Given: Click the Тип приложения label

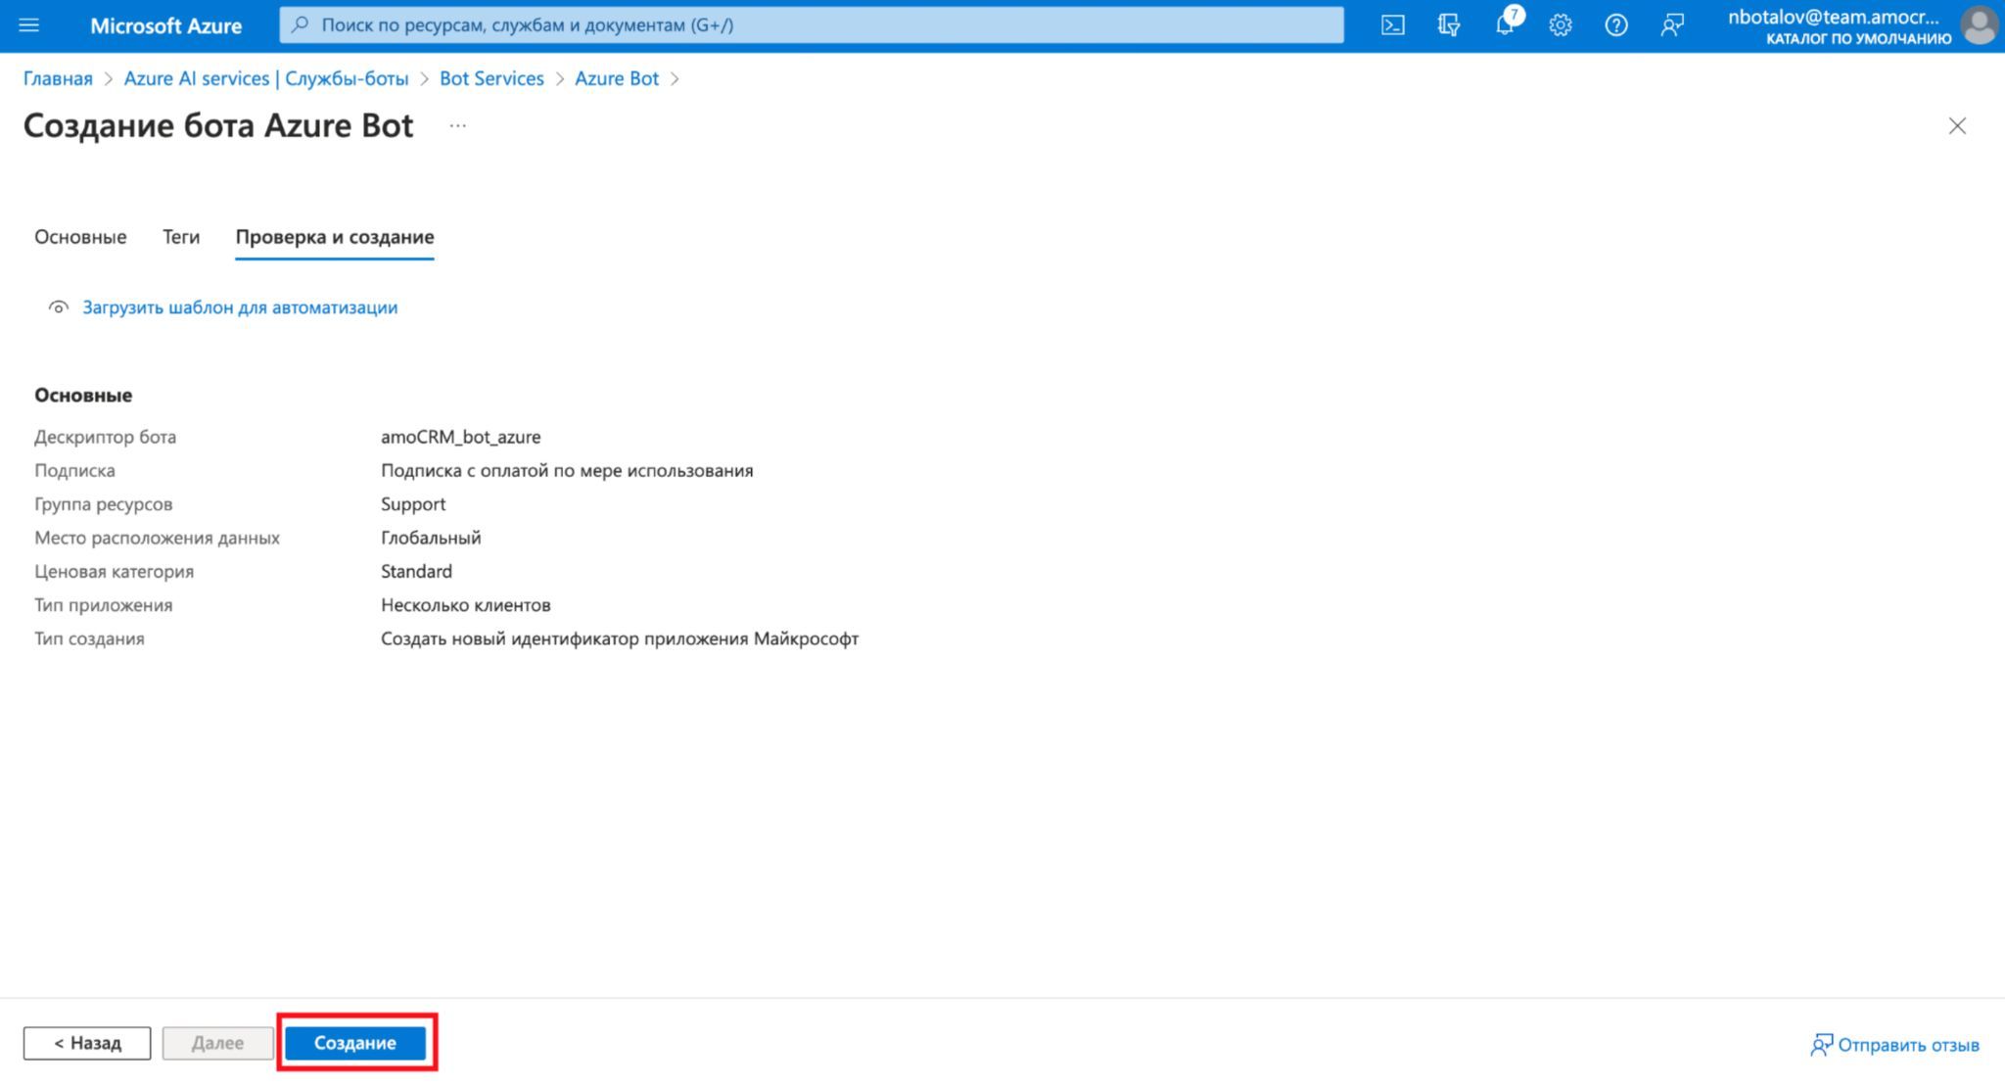Looking at the screenshot, I should click(104, 605).
